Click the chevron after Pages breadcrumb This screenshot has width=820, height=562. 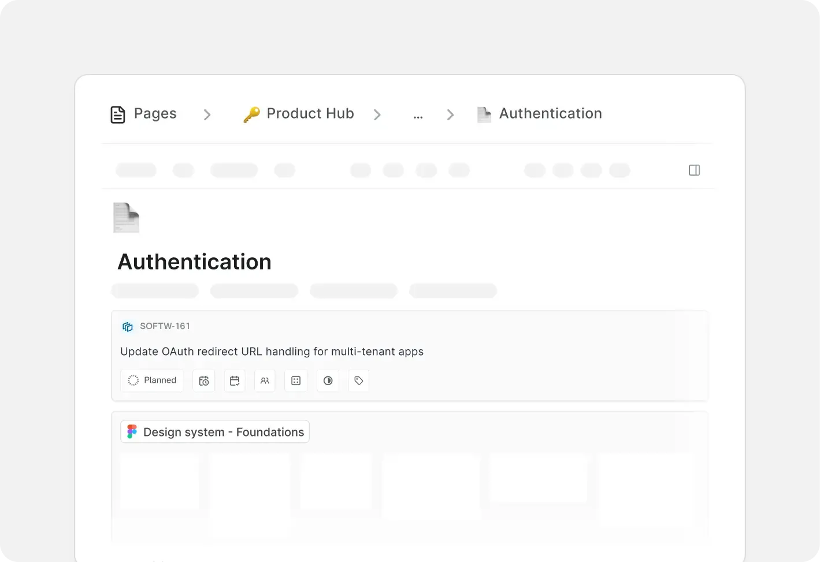pos(207,114)
